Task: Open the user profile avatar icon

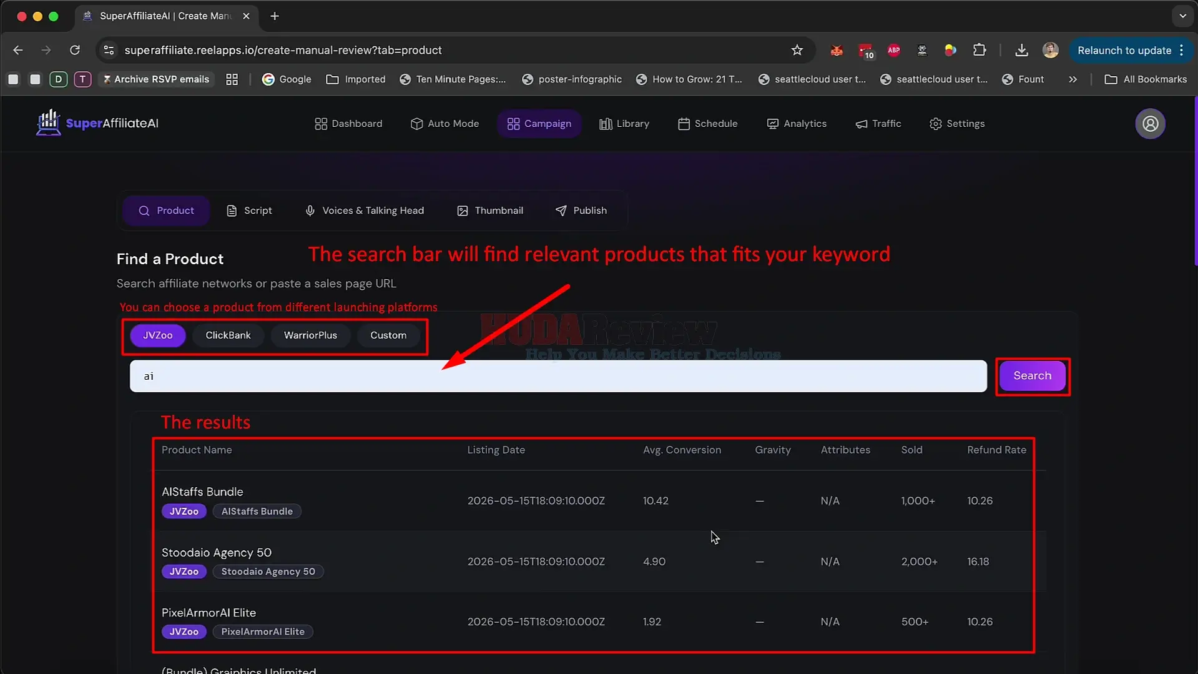Action: tap(1150, 124)
